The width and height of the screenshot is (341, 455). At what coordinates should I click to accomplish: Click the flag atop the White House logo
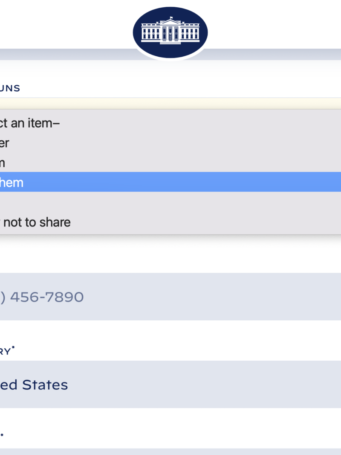click(x=171, y=18)
